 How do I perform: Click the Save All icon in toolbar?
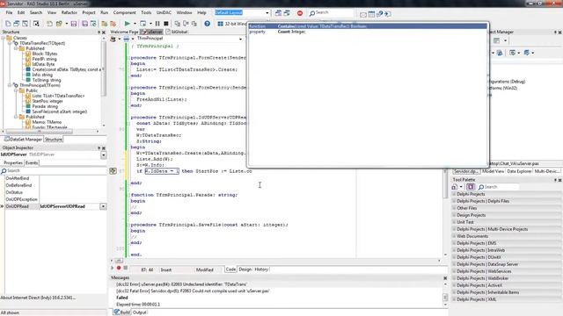click(84, 24)
